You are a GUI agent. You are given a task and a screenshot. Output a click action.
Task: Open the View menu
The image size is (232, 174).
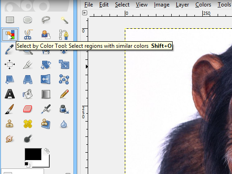pos(142,5)
